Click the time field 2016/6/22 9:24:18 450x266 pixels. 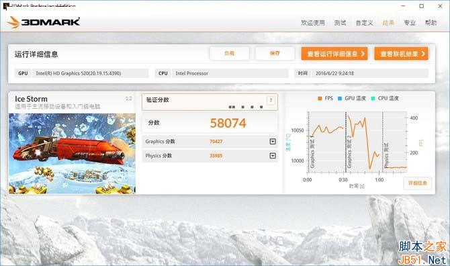(370, 73)
